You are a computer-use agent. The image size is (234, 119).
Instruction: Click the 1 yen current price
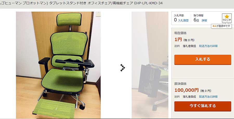[x=178, y=40]
